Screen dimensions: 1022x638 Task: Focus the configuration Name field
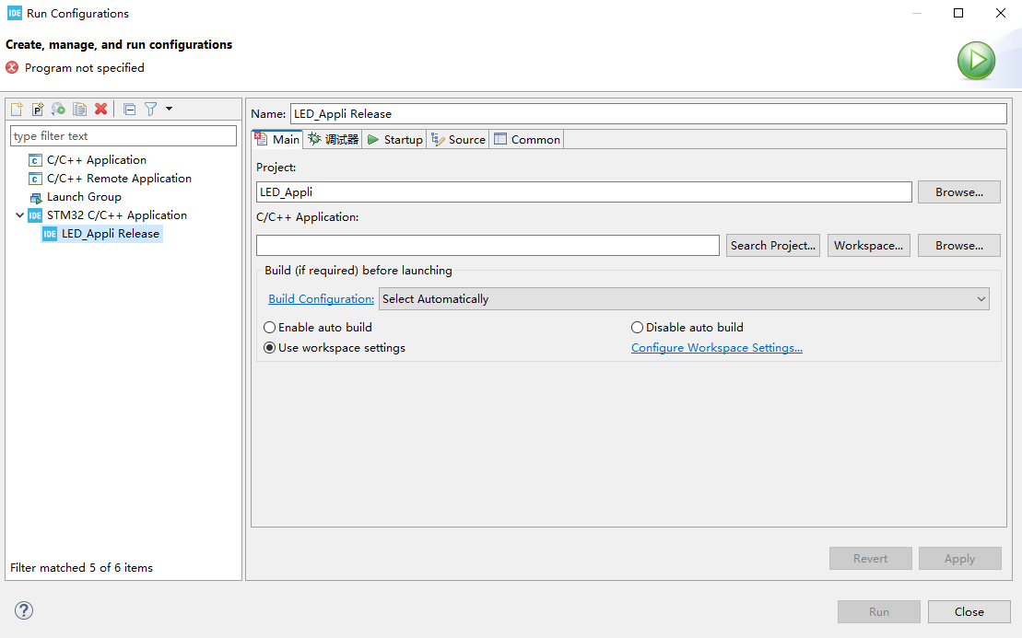[649, 114]
